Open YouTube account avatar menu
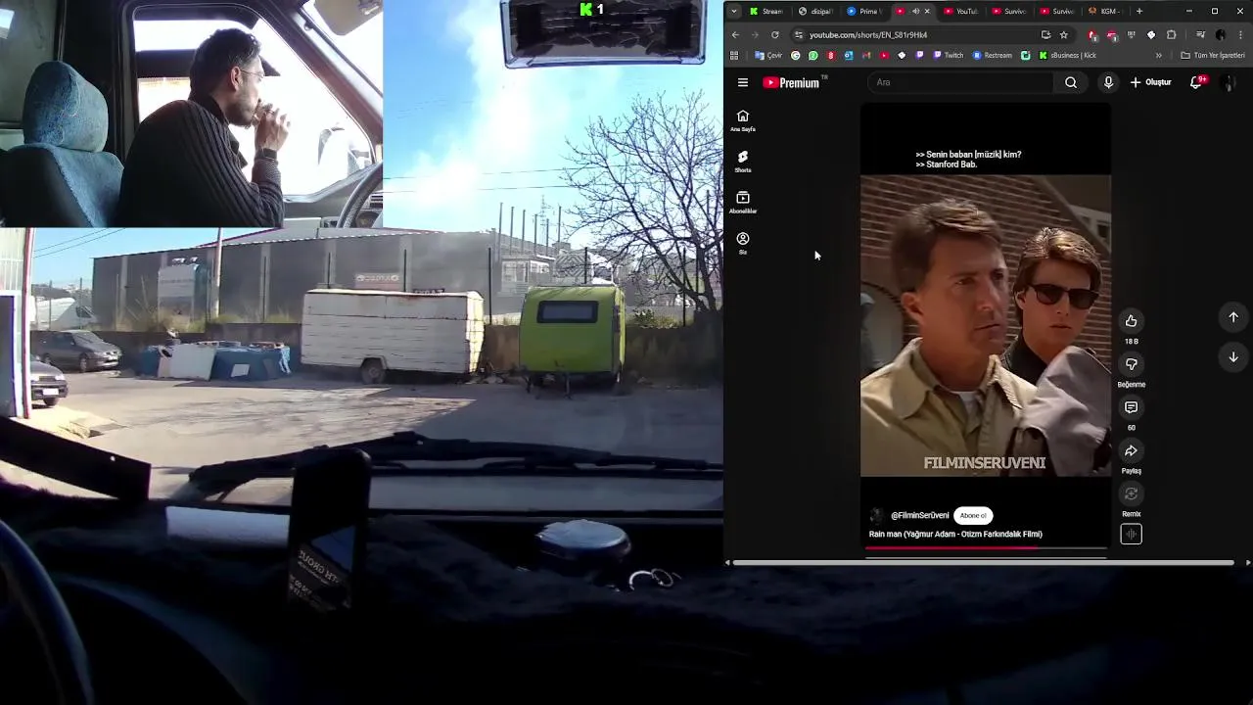The height and width of the screenshot is (705, 1253). pos(1229,82)
